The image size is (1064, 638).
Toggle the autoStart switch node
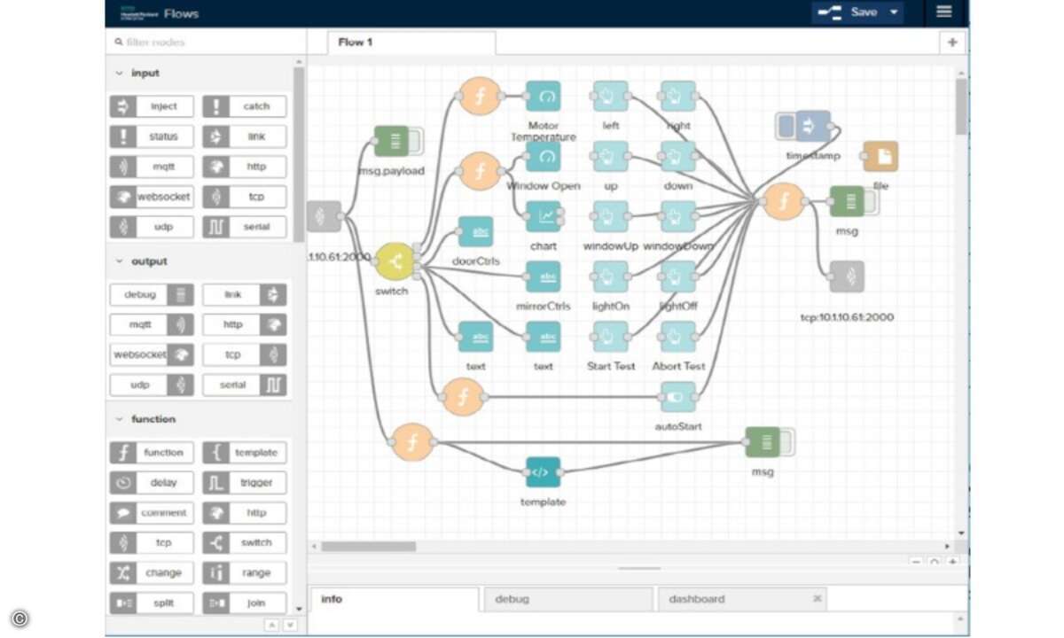tap(677, 397)
